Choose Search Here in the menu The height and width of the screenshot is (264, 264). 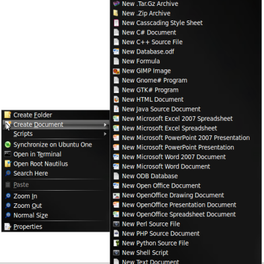click(55, 173)
